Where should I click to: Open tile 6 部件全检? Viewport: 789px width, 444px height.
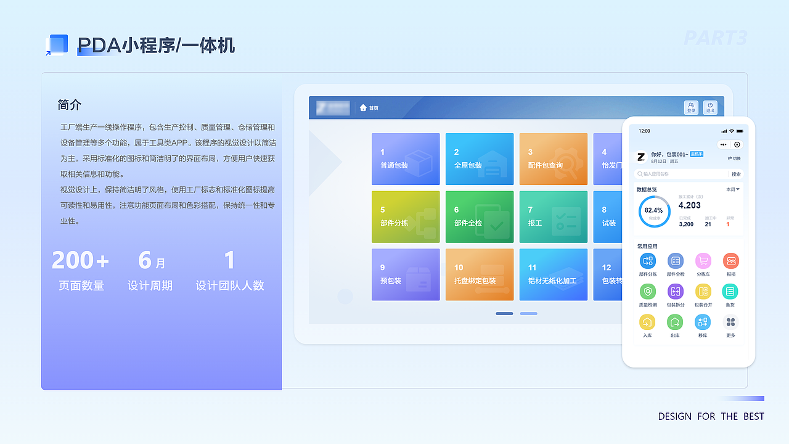pos(480,217)
